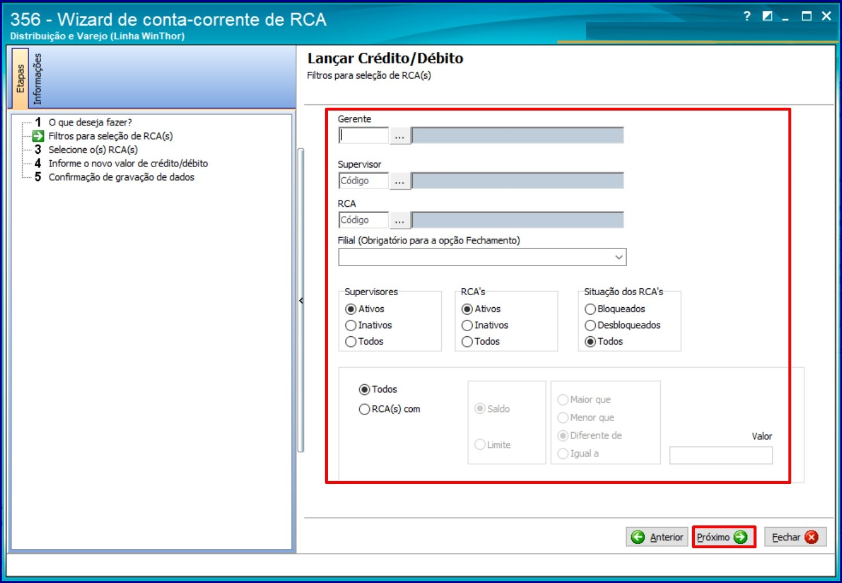Viewport: 842px width, 583px height.
Task: Click the Gerente description gray field
Action: click(x=518, y=136)
